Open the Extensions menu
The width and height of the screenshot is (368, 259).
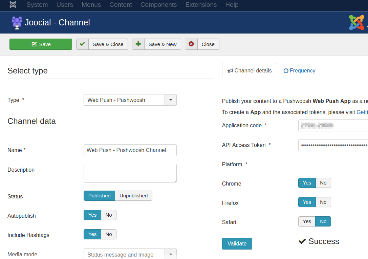point(201,5)
